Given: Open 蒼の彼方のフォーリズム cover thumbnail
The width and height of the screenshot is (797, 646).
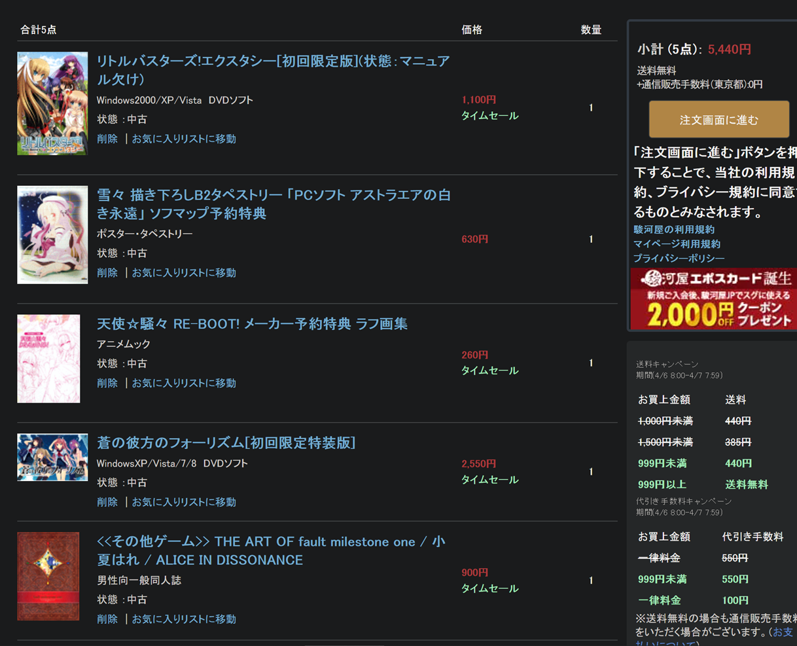Looking at the screenshot, I should point(52,457).
